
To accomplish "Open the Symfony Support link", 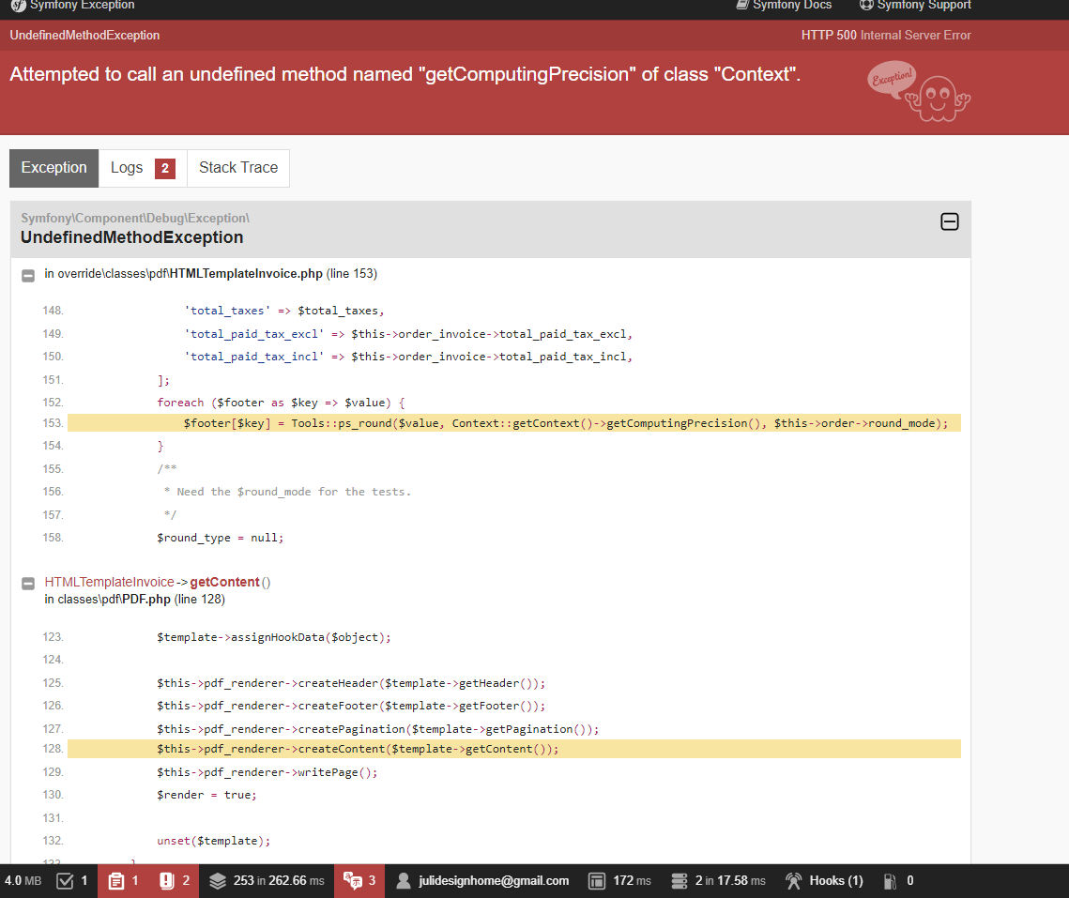I will pyautogui.click(x=915, y=6).
